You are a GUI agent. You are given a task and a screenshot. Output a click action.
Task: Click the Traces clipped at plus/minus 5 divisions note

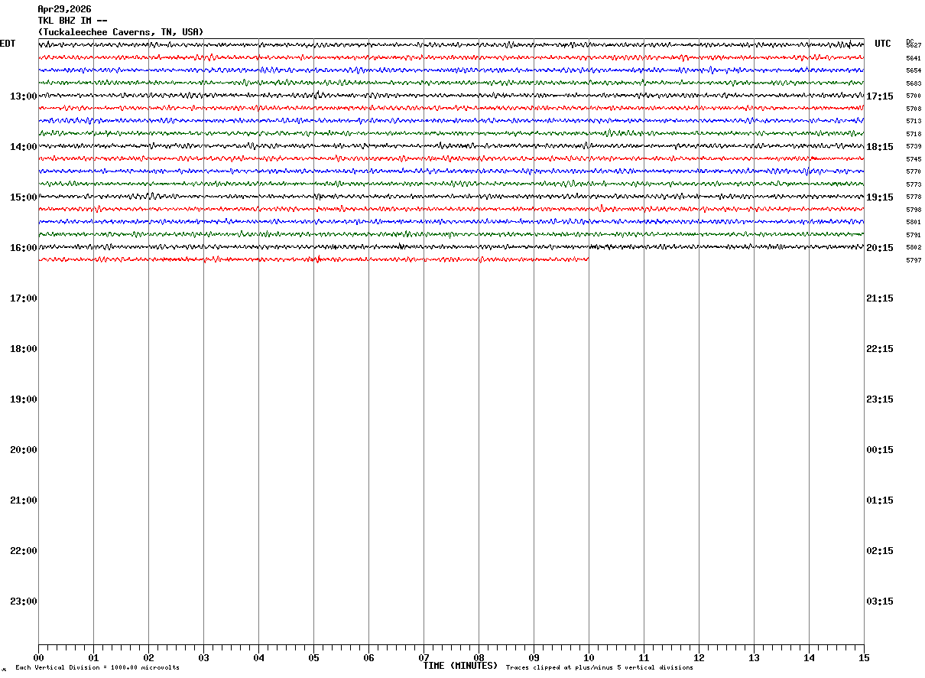click(599, 668)
